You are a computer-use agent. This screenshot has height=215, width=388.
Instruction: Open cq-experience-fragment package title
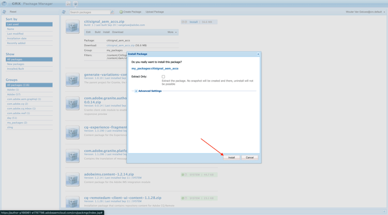pos(106,127)
